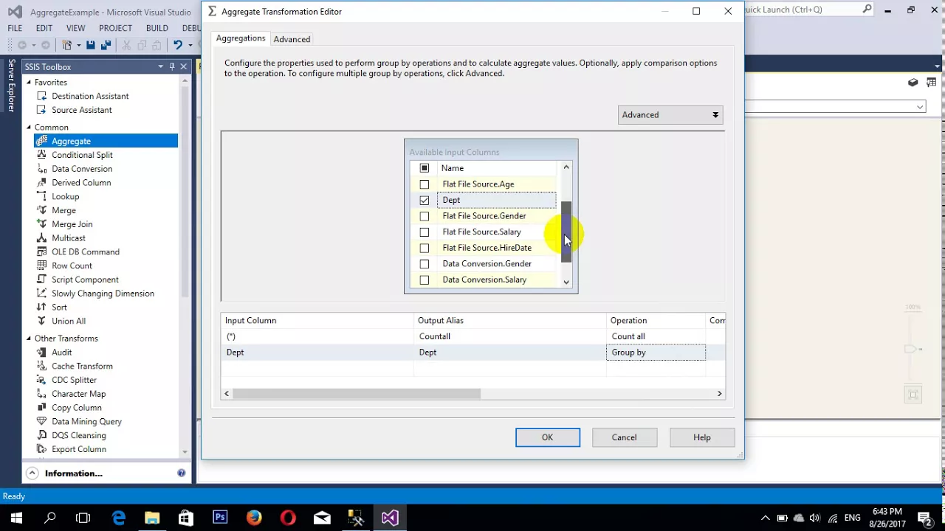Open the New Item dropdown arrow
Screen dimensions: 945x531
78,46
